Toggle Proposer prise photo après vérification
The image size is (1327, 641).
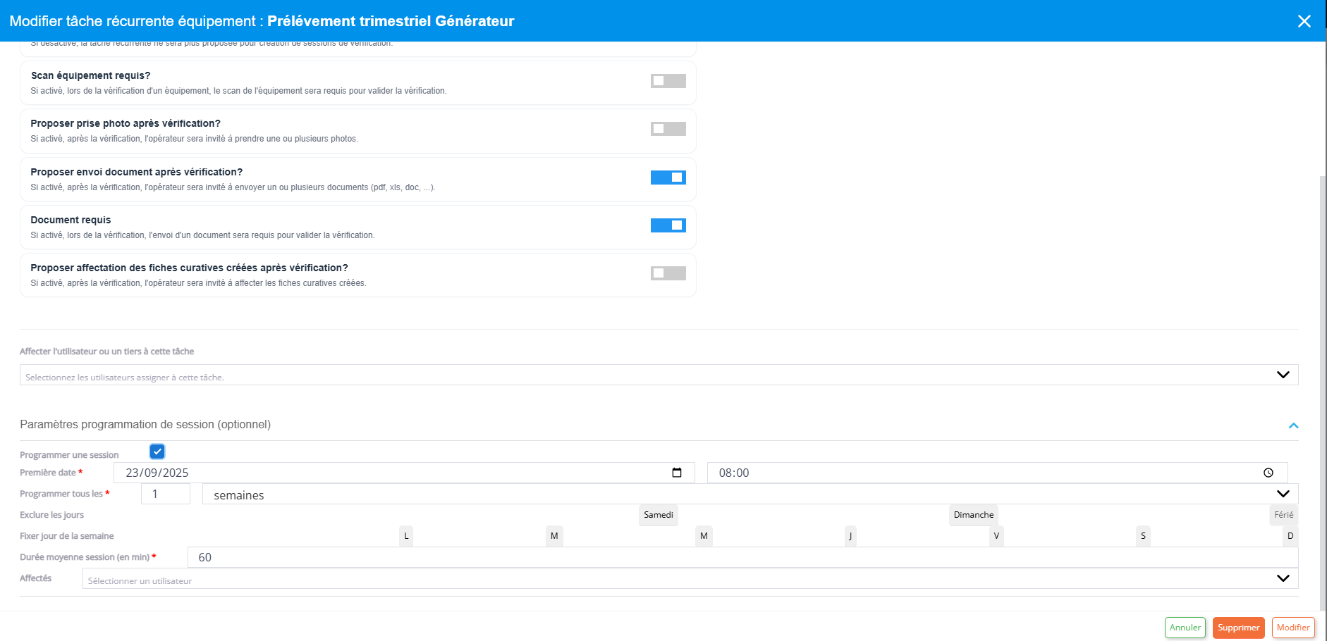pyautogui.click(x=668, y=129)
